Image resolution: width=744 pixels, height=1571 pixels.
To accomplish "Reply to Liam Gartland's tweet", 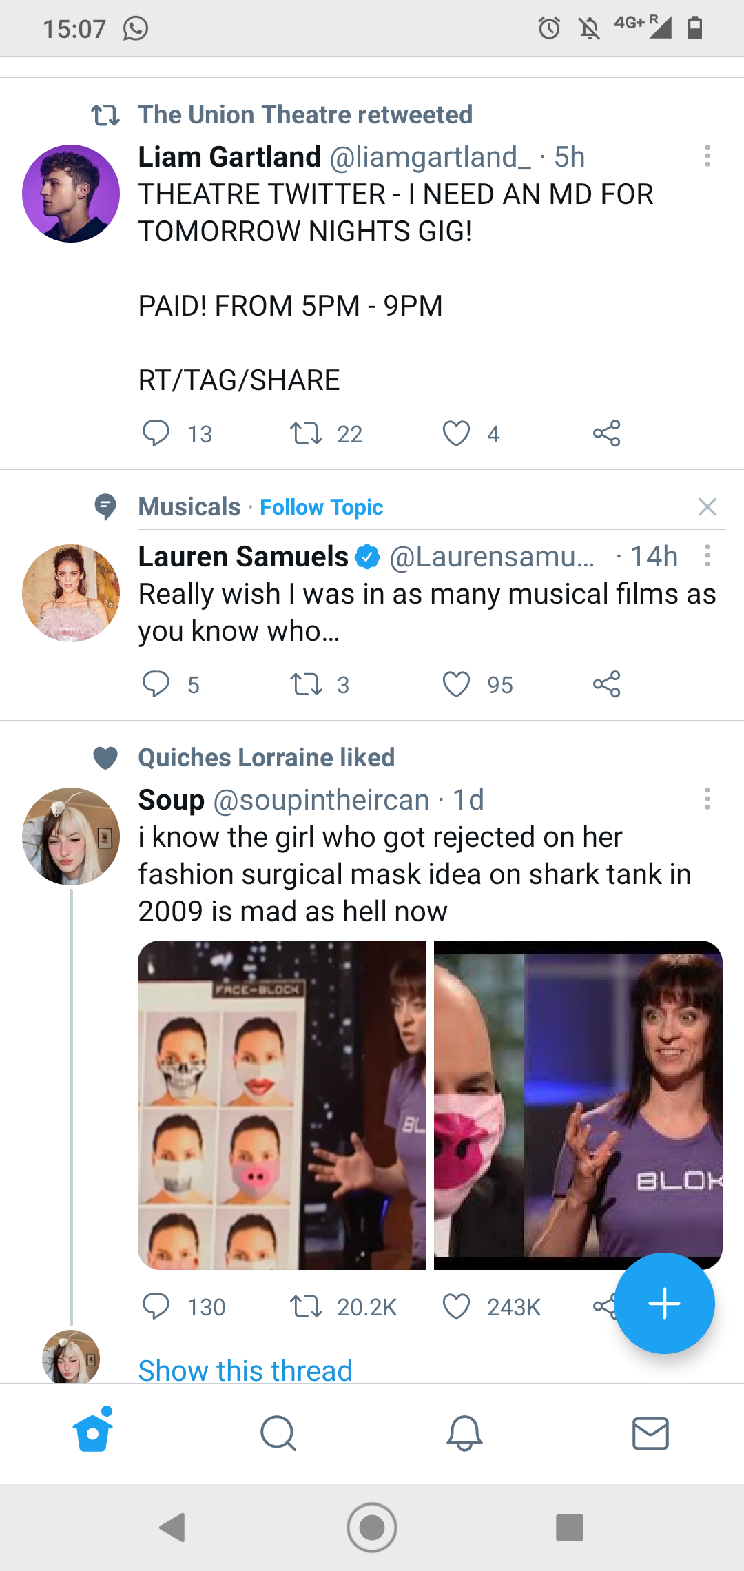I will [x=156, y=433].
